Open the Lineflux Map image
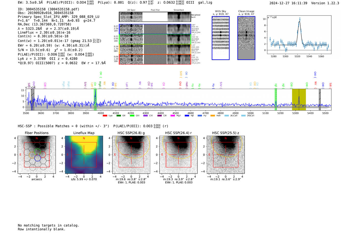 [84, 155]
